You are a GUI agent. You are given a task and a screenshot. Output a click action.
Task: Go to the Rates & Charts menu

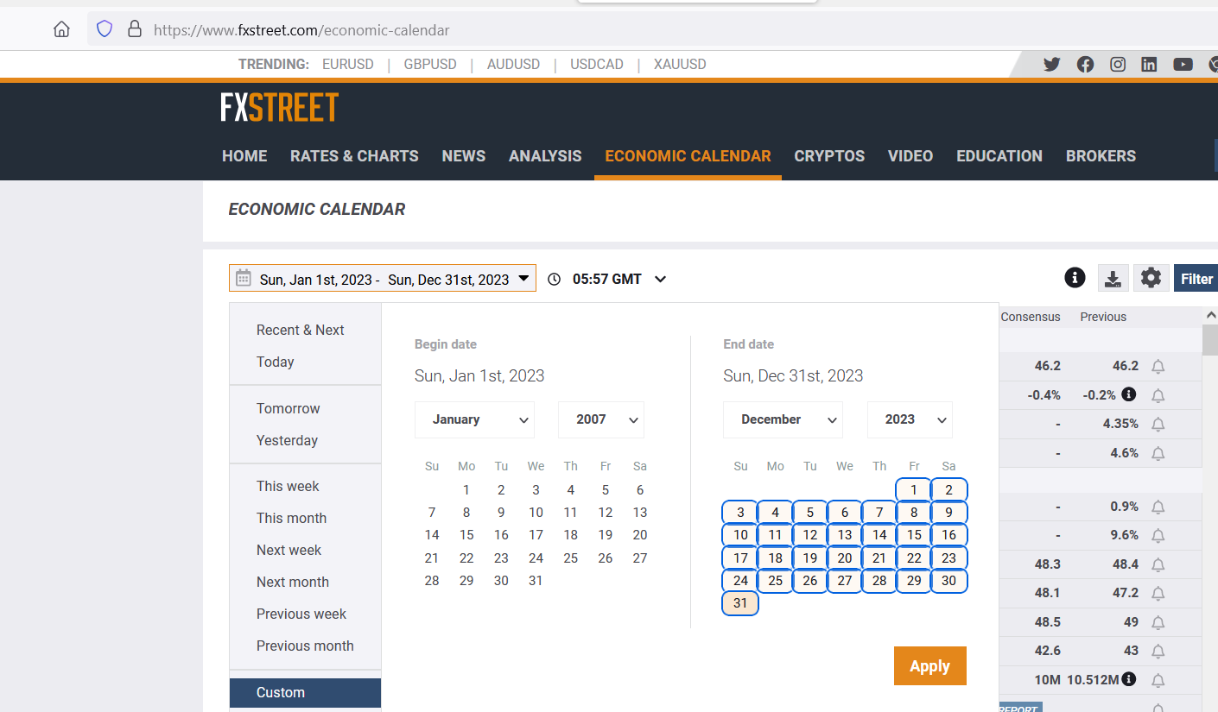point(354,156)
